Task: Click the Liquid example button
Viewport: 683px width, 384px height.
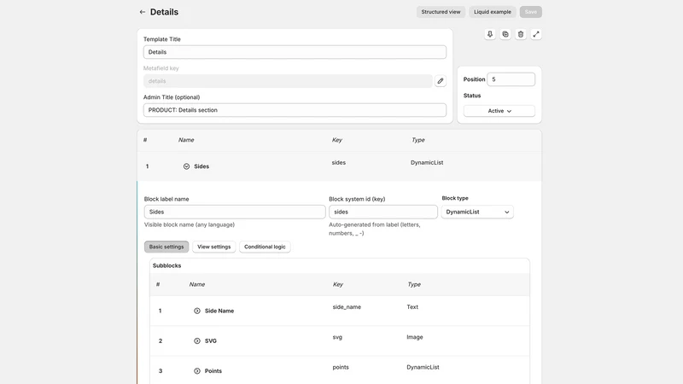Action: pyautogui.click(x=493, y=12)
